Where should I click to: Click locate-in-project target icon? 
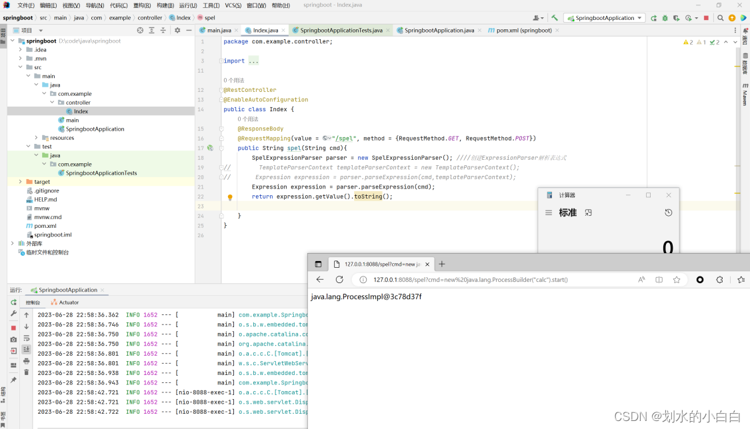coord(140,30)
